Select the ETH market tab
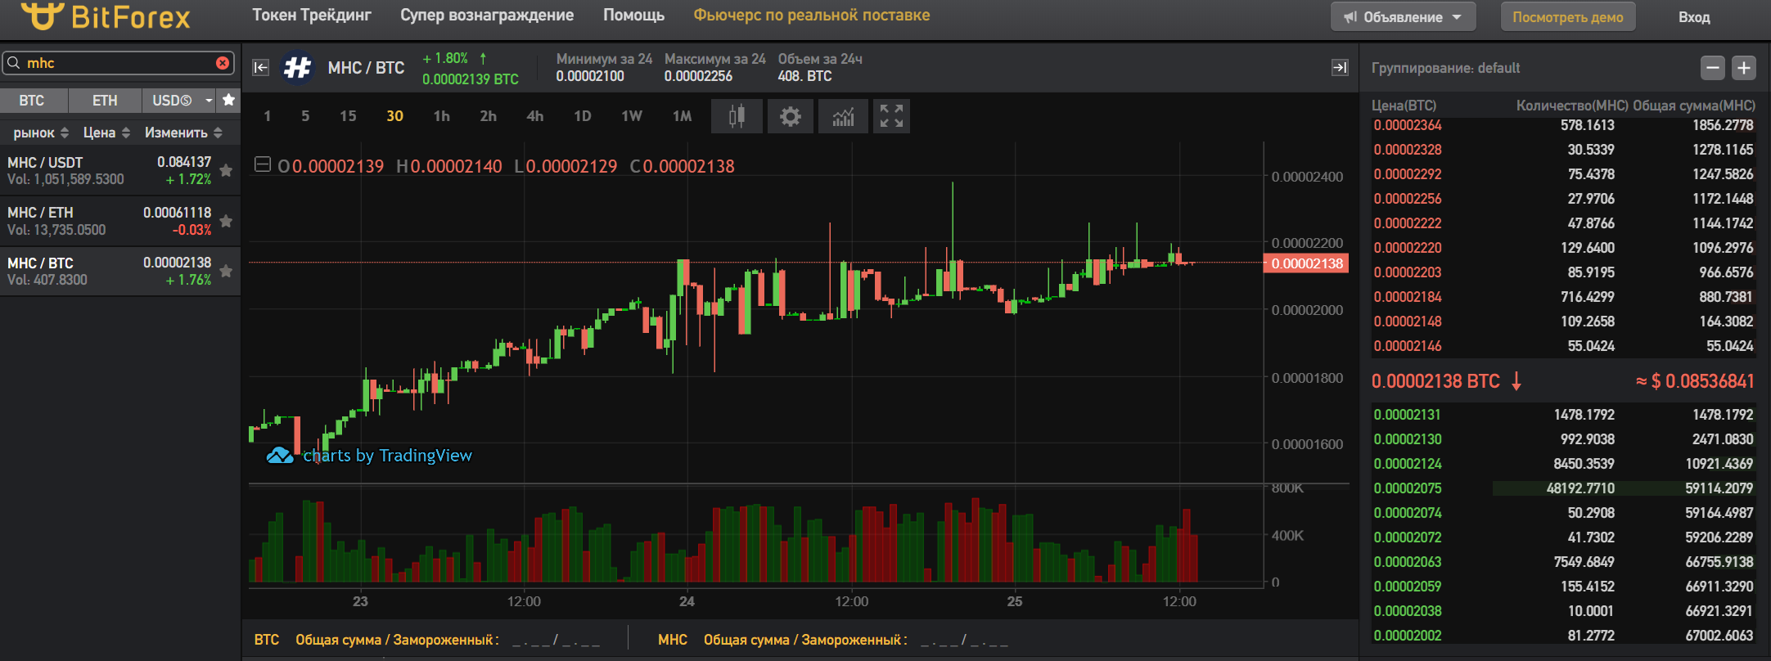Screen dimensions: 1771x661 pos(105,100)
